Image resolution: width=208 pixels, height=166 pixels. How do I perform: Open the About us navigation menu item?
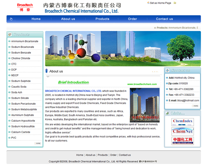coord(68,19)
